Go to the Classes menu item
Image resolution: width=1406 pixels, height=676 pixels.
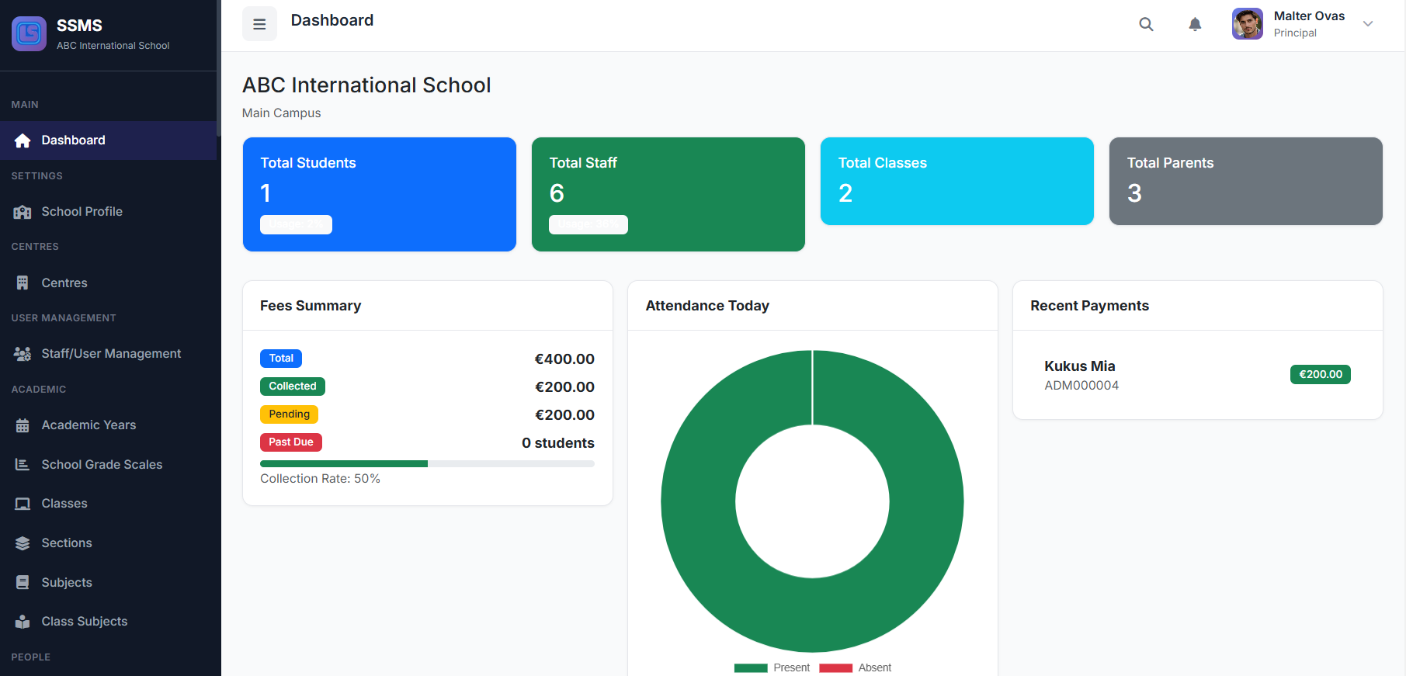tap(64, 504)
